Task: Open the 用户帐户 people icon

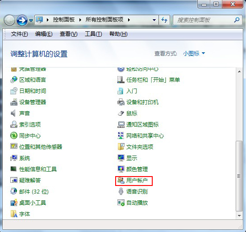Action: point(121,180)
